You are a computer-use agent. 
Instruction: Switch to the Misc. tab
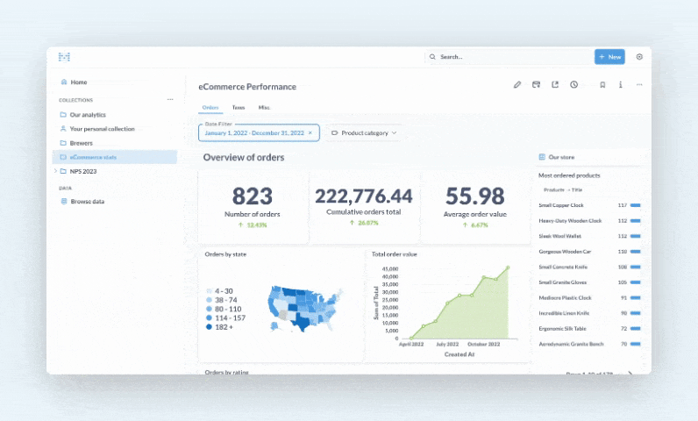[x=264, y=107]
